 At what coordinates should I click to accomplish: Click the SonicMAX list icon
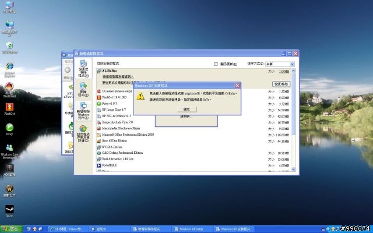click(99, 165)
